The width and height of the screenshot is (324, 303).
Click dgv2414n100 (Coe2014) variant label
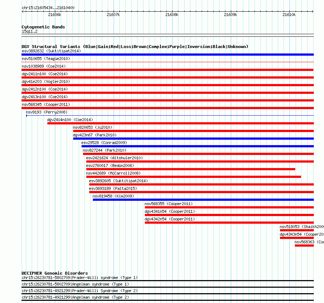70,120
